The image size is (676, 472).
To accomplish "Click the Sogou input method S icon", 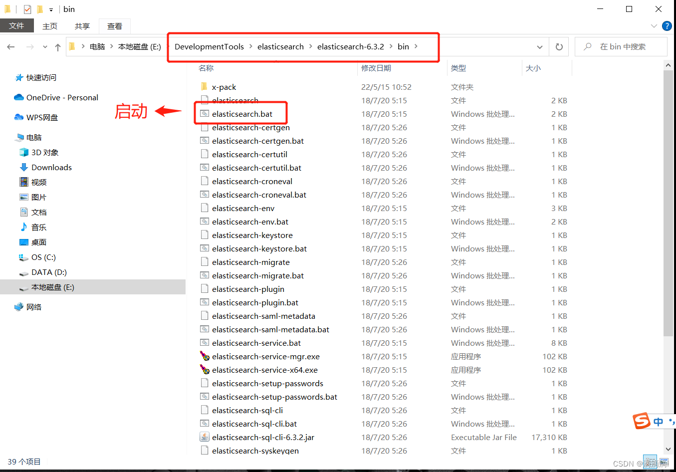I will [x=642, y=421].
